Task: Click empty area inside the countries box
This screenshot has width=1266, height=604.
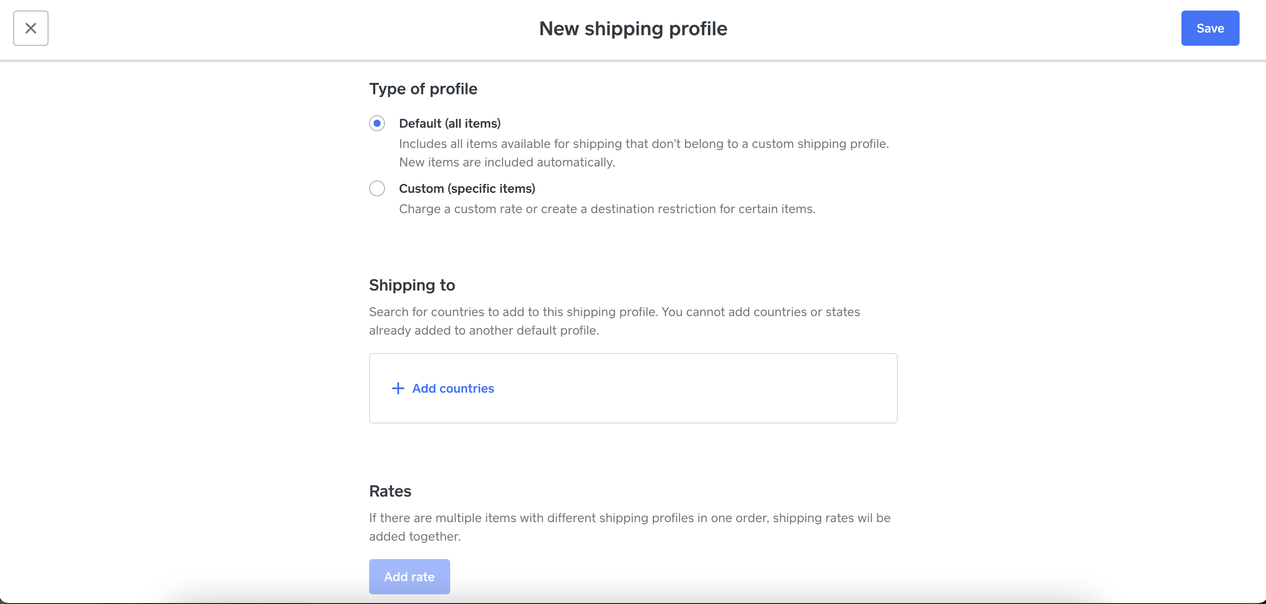Action: 688,388
